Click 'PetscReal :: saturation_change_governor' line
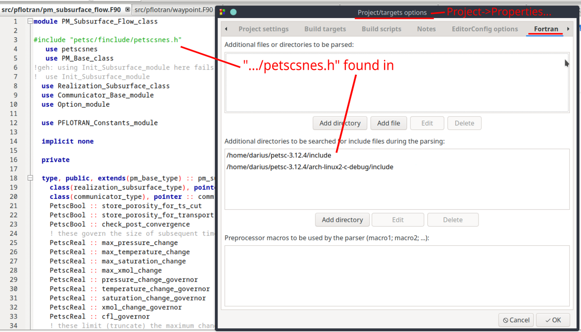Viewport: 581px width, 332px height. pos(128,298)
